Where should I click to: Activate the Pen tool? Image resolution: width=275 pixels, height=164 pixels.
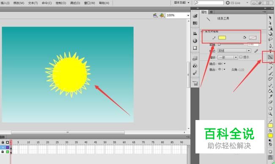pyautogui.click(x=270, y=46)
